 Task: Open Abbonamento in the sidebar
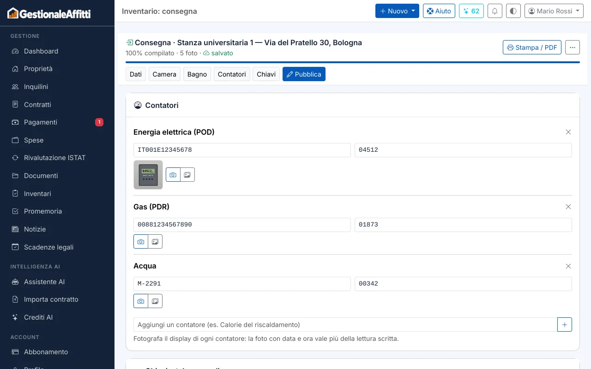click(x=57, y=352)
